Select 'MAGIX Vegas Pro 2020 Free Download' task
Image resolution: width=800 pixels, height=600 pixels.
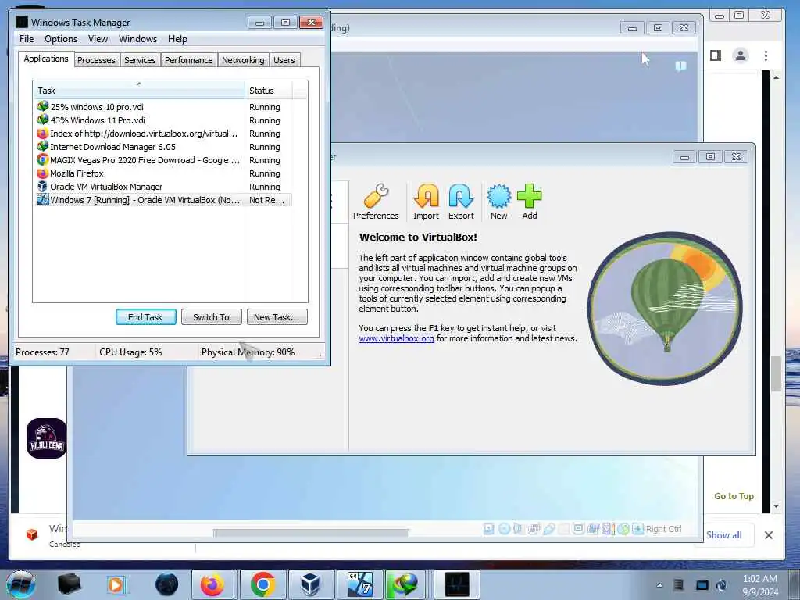(x=163, y=160)
